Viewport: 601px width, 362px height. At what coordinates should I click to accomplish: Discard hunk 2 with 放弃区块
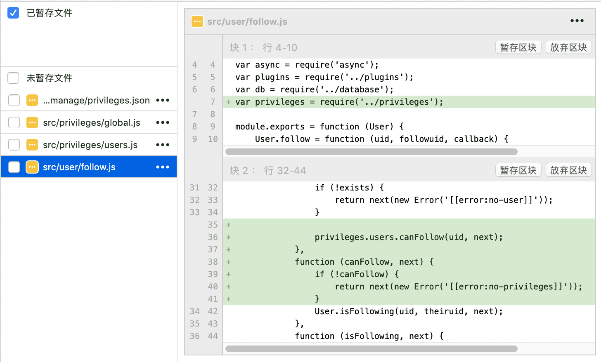click(568, 170)
